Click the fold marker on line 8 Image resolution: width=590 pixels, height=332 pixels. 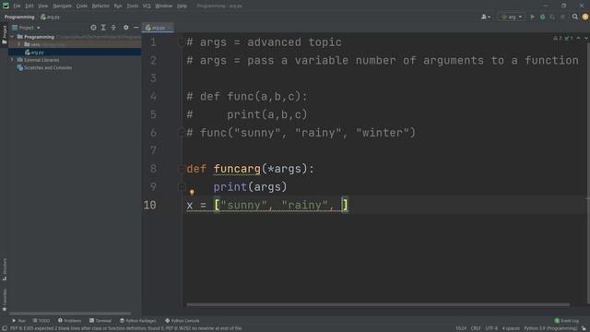[x=182, y=169]
